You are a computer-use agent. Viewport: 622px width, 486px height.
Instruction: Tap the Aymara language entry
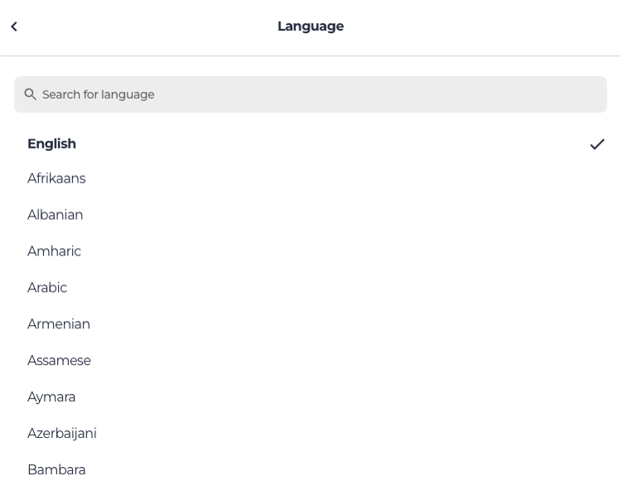point(51,396)
